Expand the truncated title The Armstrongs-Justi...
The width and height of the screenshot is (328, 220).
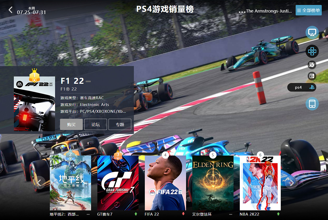(265, 11)
